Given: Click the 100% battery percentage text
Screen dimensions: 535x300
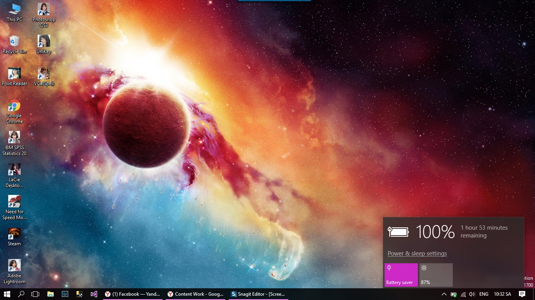Looking at the screenshot, I should (x=435, y=232).
